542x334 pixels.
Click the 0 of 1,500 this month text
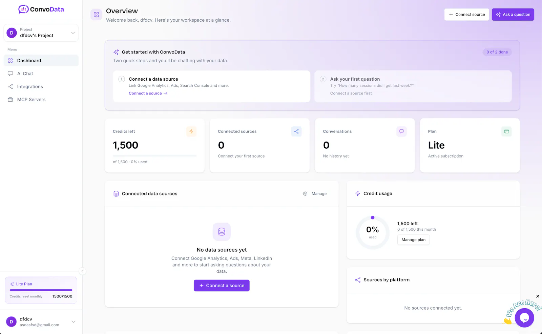(x=417, y=230)
